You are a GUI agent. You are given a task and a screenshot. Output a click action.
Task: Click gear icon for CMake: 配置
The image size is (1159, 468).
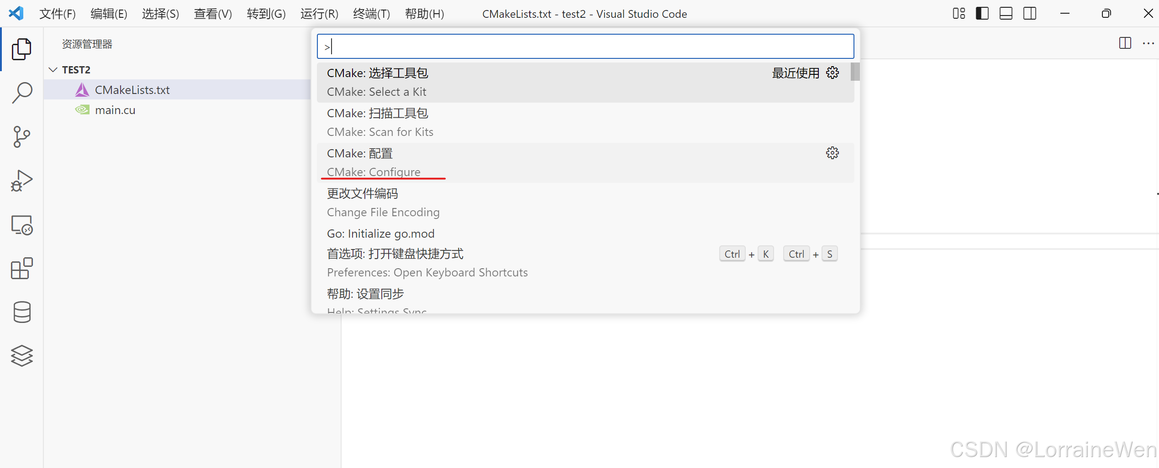tap(832, 153)
